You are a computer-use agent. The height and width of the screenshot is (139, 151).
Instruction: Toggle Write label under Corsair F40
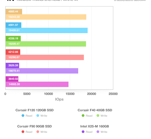[x=104, y=116]
